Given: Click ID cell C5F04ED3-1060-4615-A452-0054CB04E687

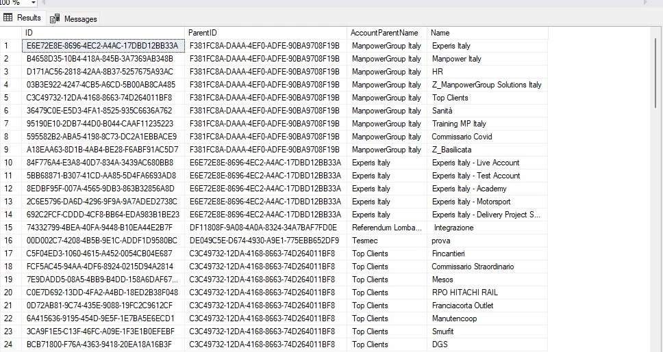Looking at the screenshot, I should pos(103,254).
